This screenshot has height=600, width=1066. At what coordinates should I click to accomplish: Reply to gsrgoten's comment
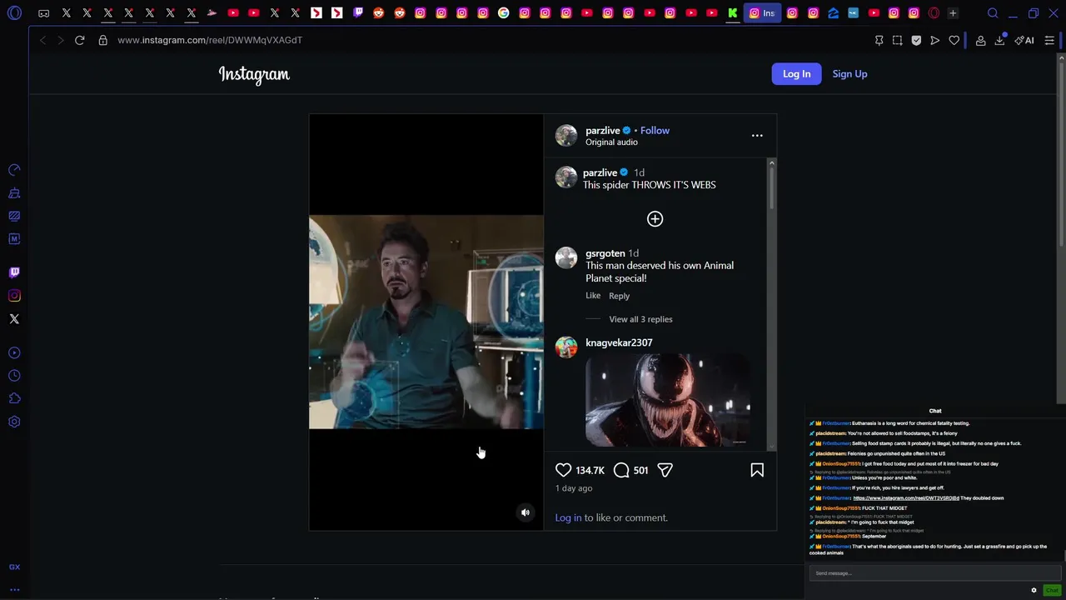pos(619,296)
